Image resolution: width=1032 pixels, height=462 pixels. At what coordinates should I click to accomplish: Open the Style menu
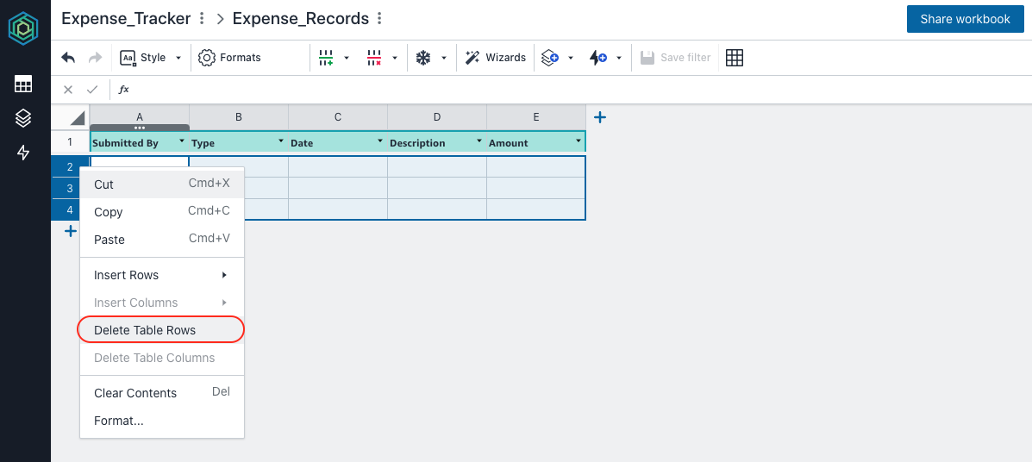point(143,57)
